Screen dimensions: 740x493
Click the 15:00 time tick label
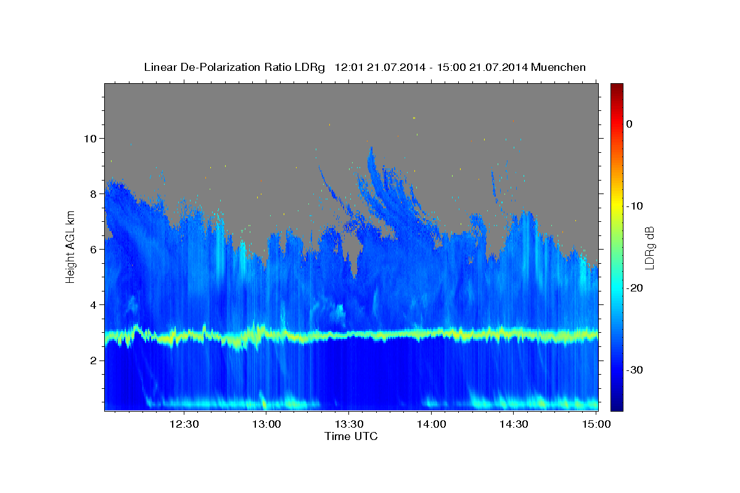pos(596,424)
